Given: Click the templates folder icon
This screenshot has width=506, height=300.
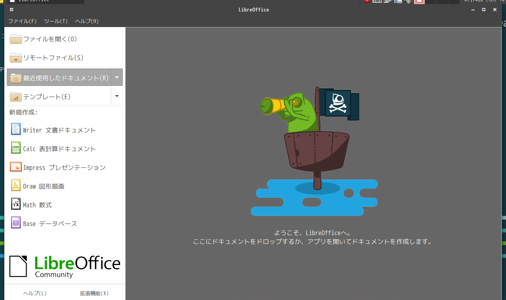Looking at the screenshot, I should tap(16, 96).
